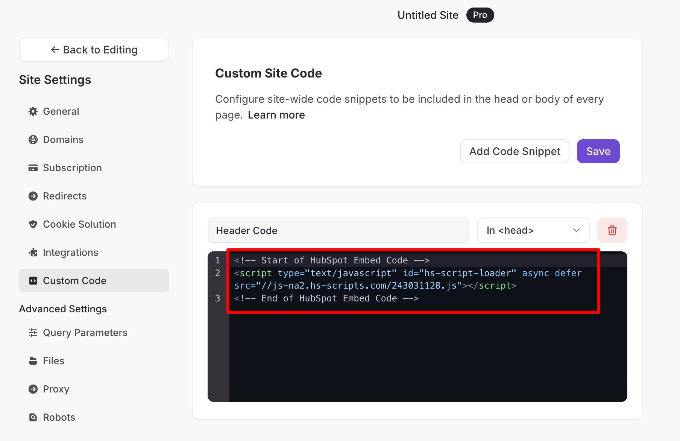Open Query Parameters settings
This screenshot has width=680, height=441.
coord(94,333)
